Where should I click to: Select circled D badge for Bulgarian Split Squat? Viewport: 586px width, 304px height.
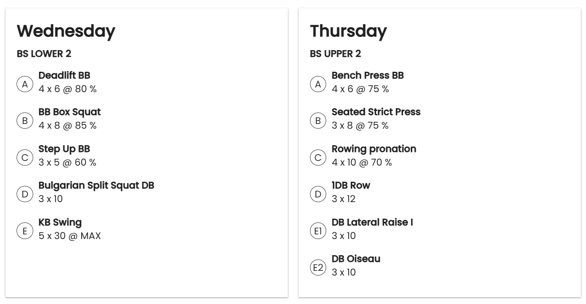[25, 194]
